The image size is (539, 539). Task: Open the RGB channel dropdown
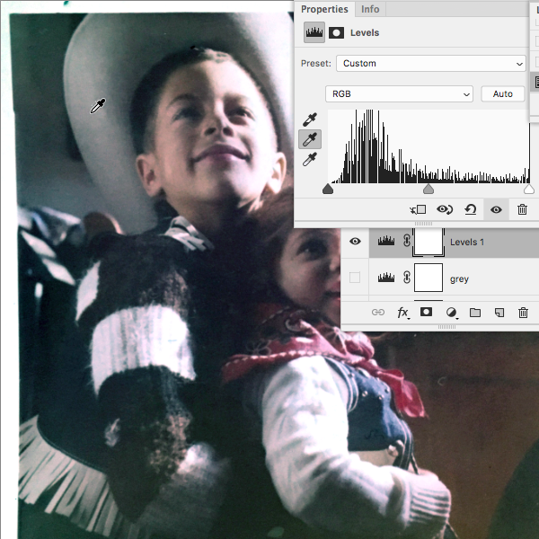coord(398,94)
